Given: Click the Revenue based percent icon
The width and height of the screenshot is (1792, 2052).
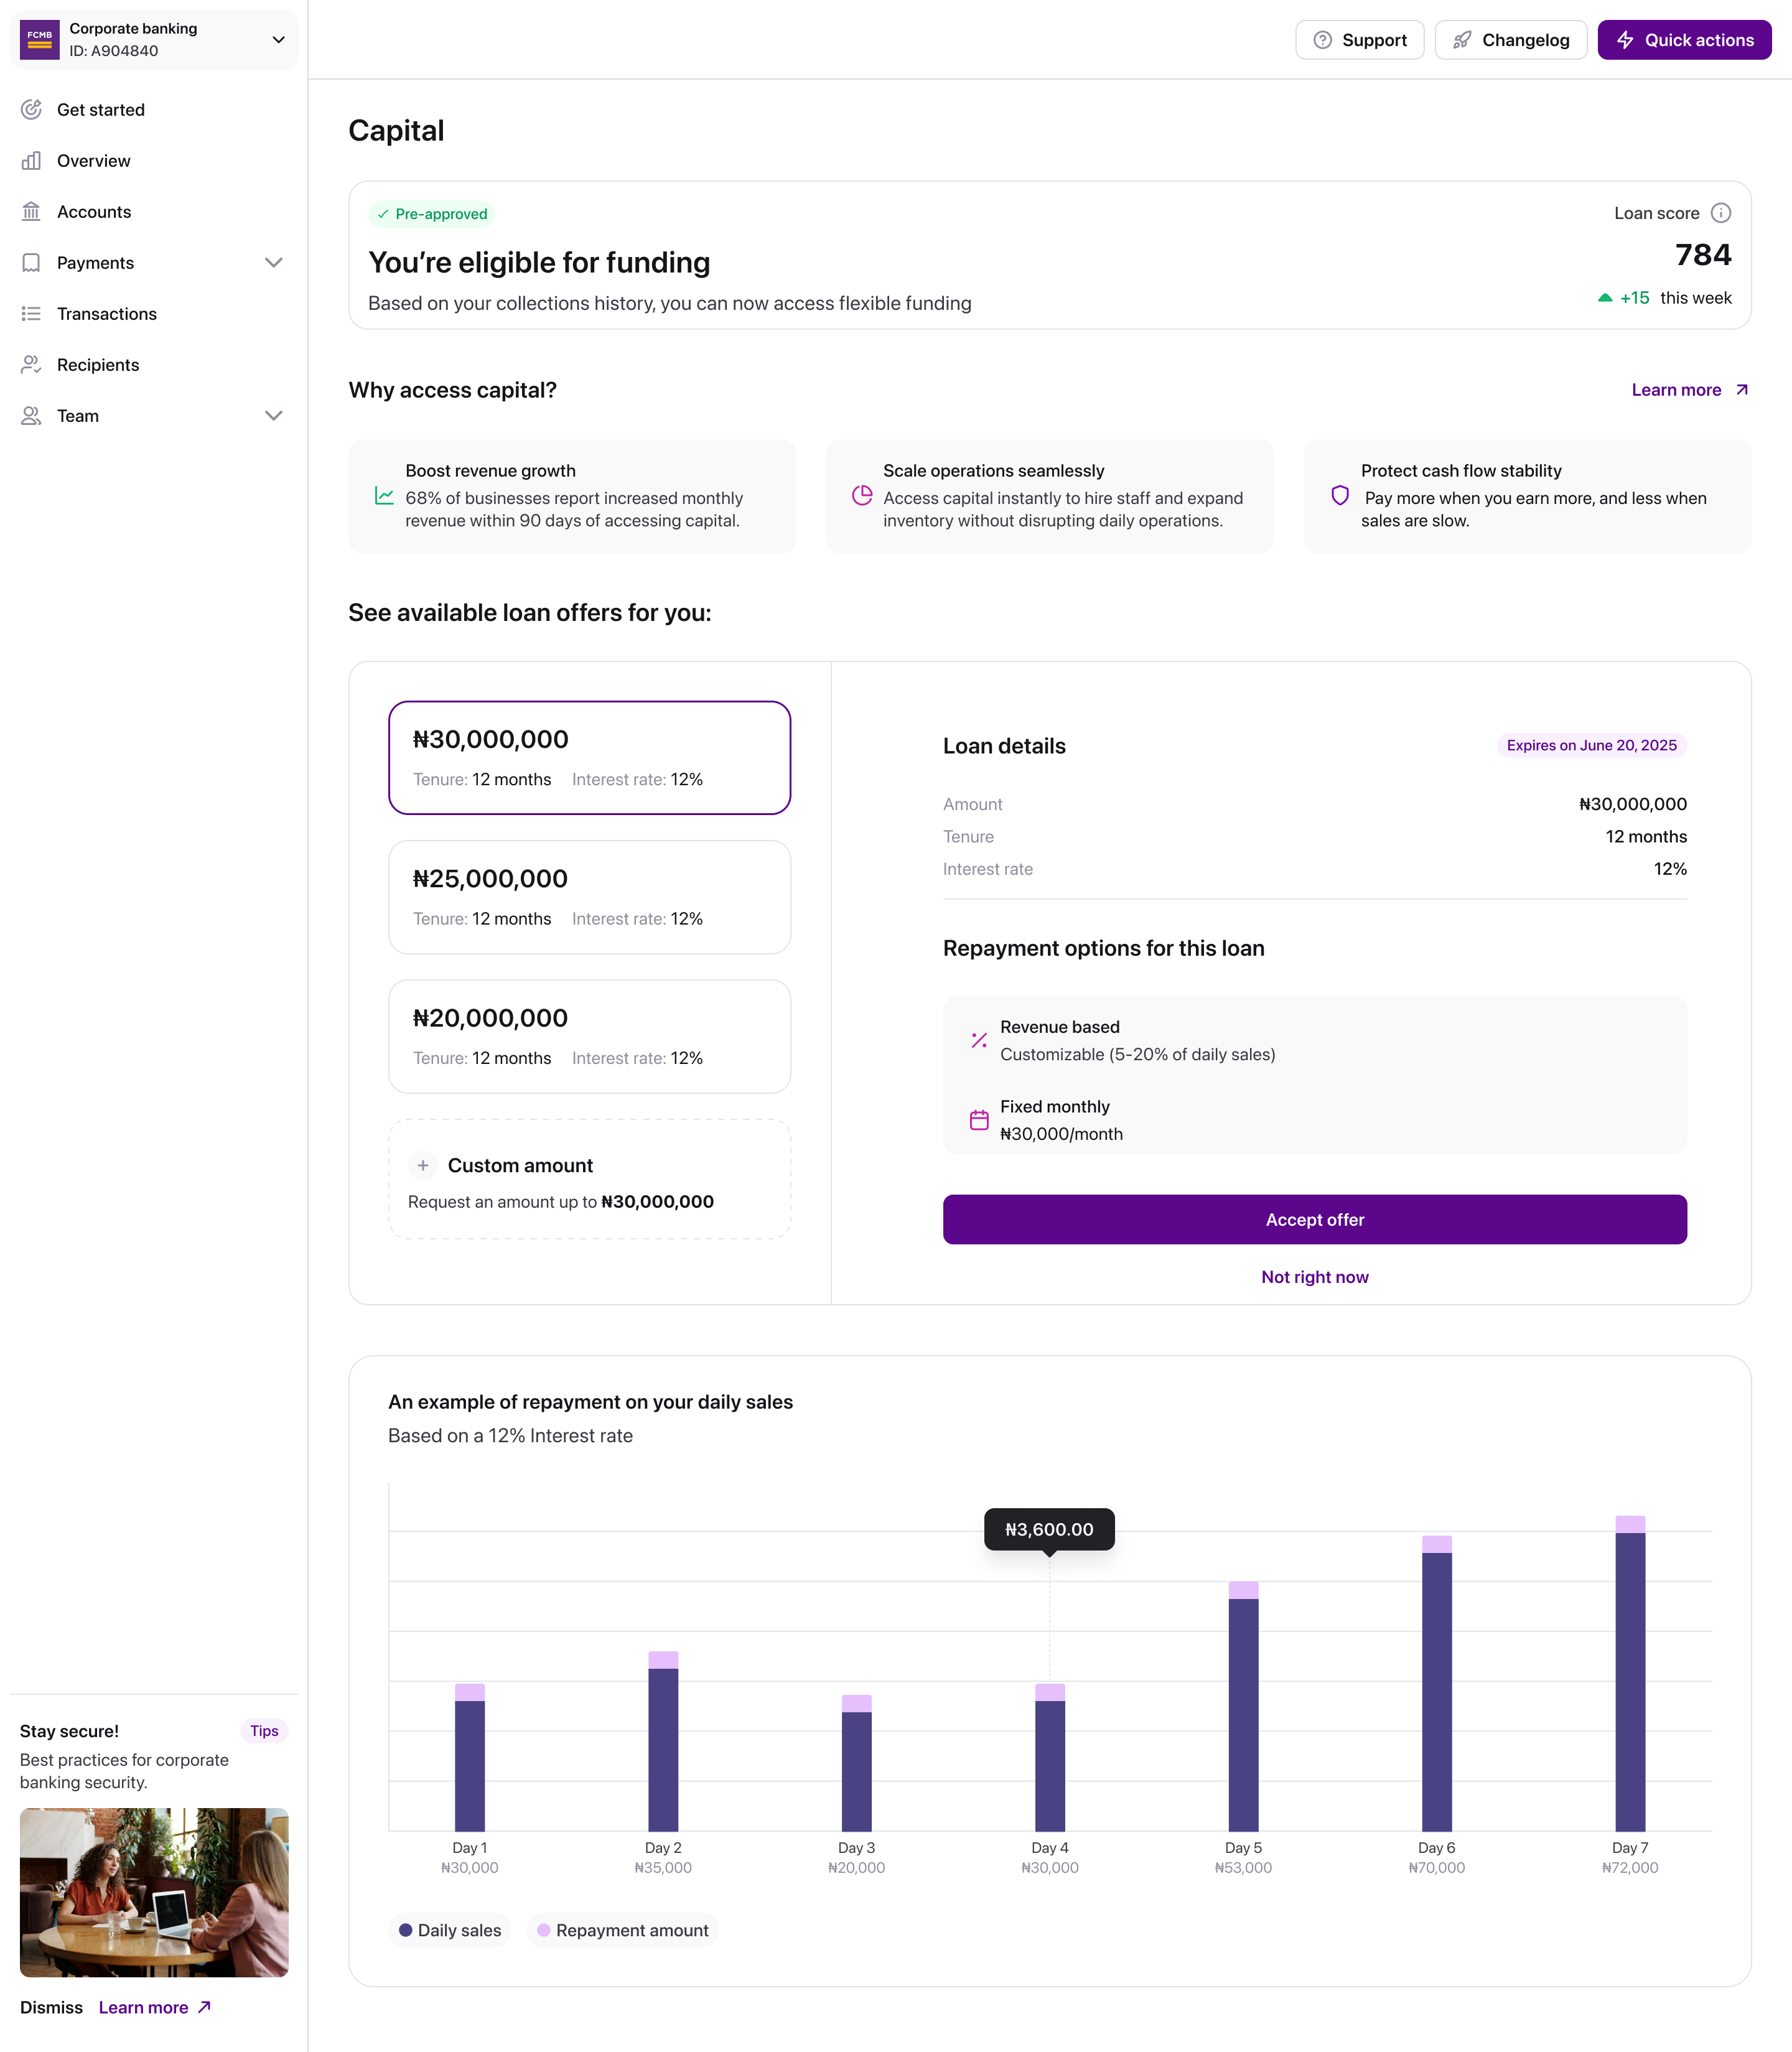Looking at the screenshot, I should pyautogui.click(x=979, y=1041).
